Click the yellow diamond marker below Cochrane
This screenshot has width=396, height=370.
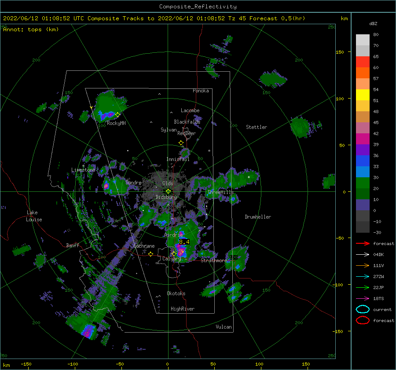(151, 254)
